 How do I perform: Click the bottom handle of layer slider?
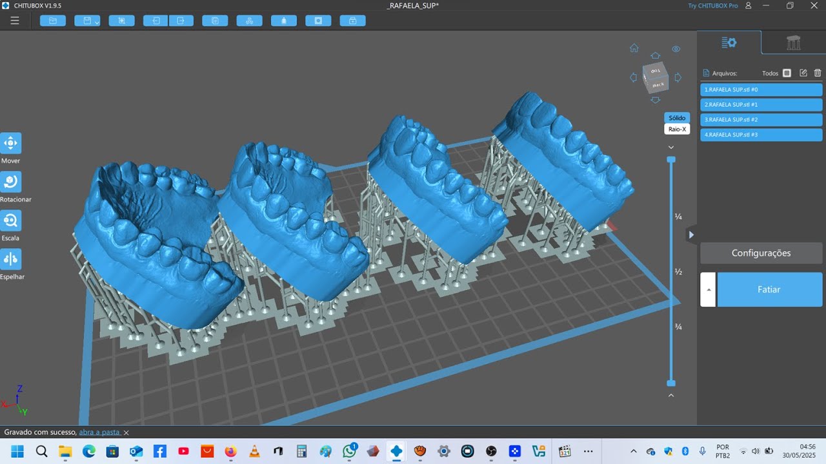click(671, 383)
